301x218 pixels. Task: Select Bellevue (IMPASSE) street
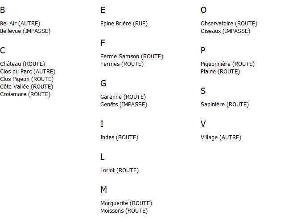click(x=25, y=31)
